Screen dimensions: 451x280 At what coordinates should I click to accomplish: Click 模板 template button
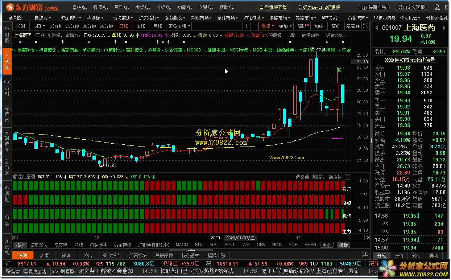tap(343, 245)
